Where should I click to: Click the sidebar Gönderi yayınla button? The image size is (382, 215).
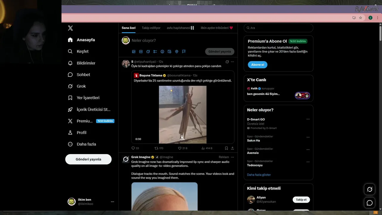click(x=88, y=159)
